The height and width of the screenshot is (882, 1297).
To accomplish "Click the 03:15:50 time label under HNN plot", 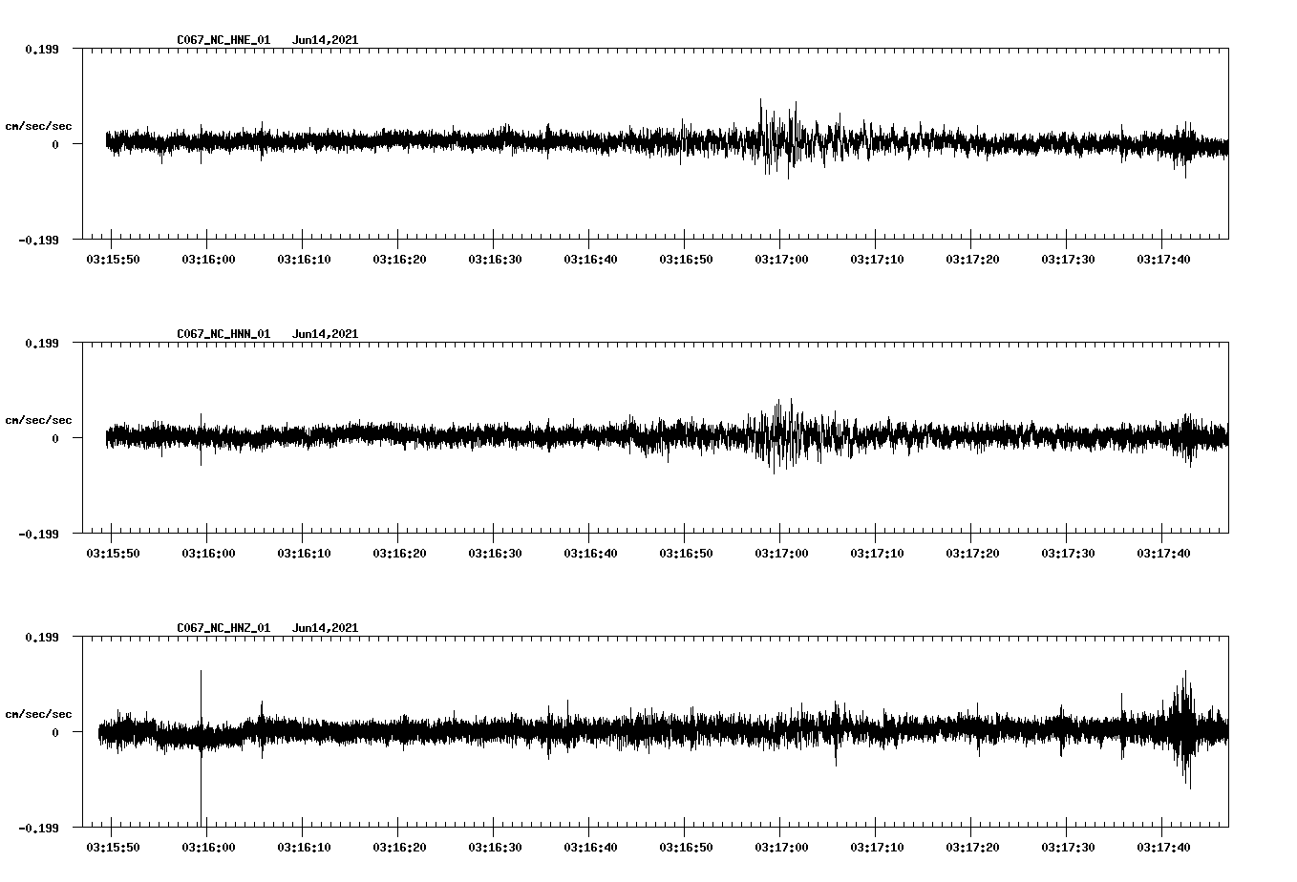I will pos(113,553).
